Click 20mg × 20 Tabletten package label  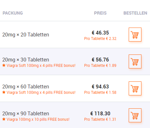coord(26,35)
